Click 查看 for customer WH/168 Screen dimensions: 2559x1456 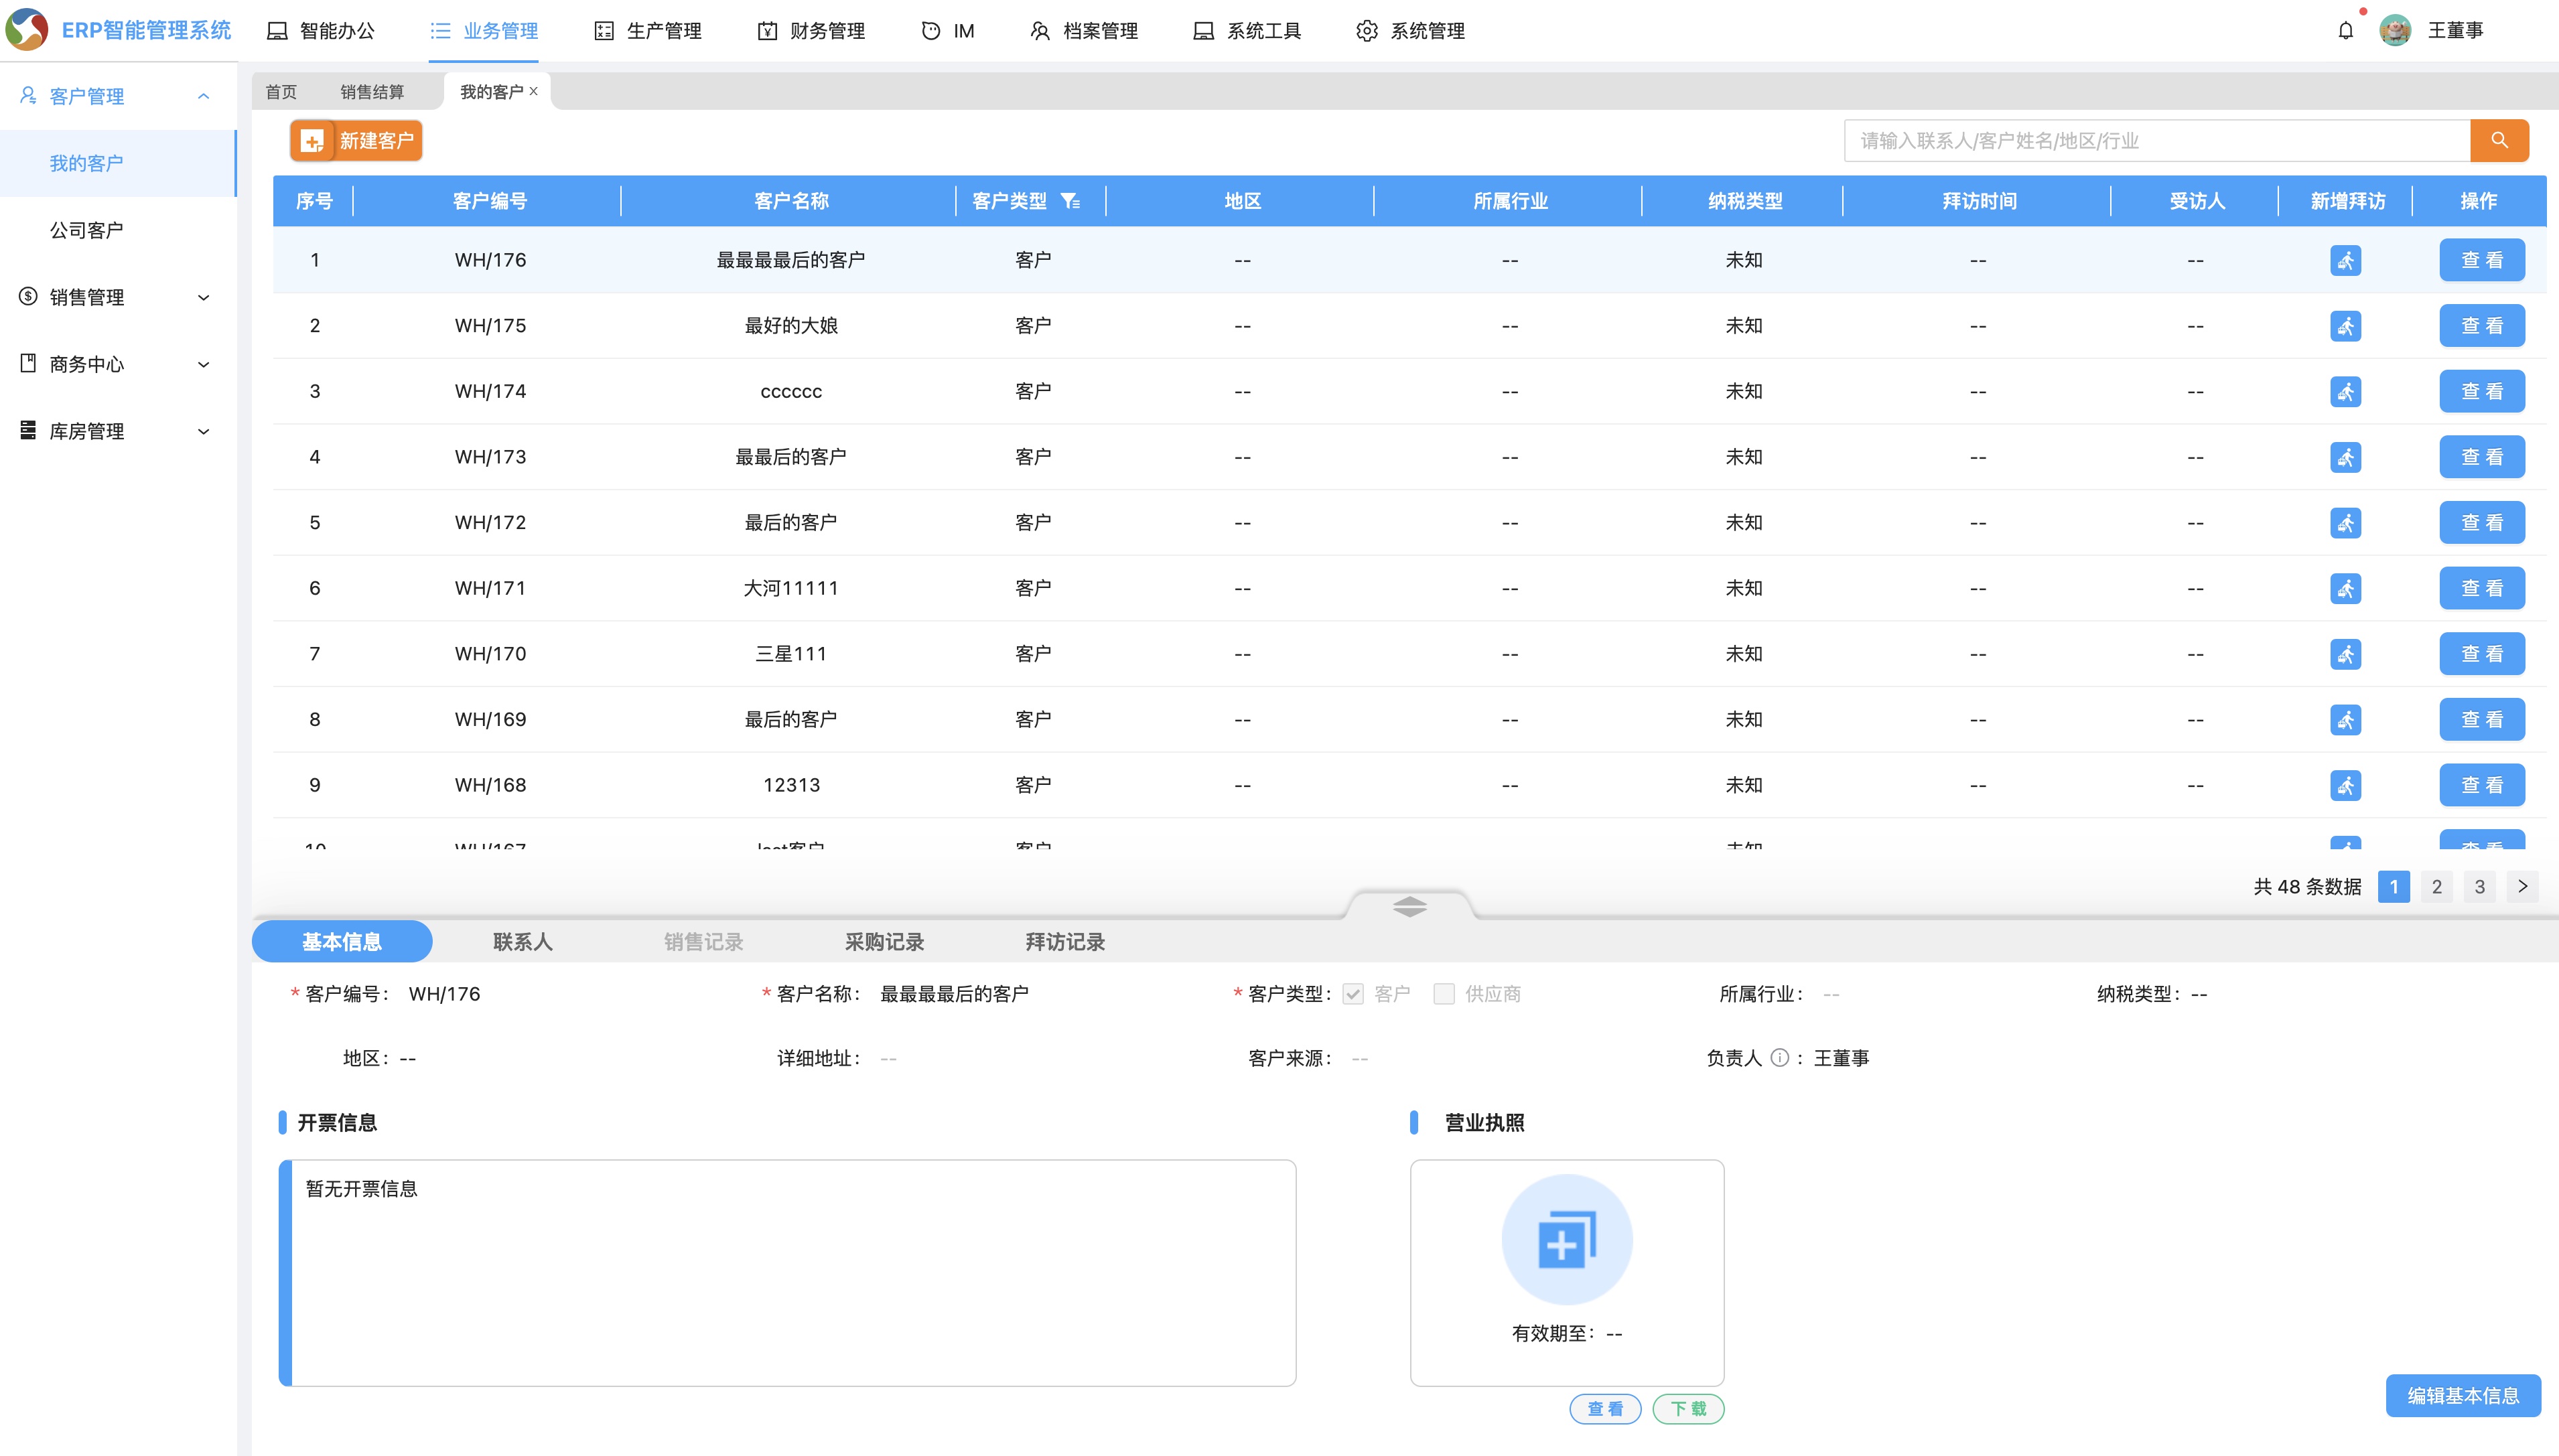click(2482, 785)
